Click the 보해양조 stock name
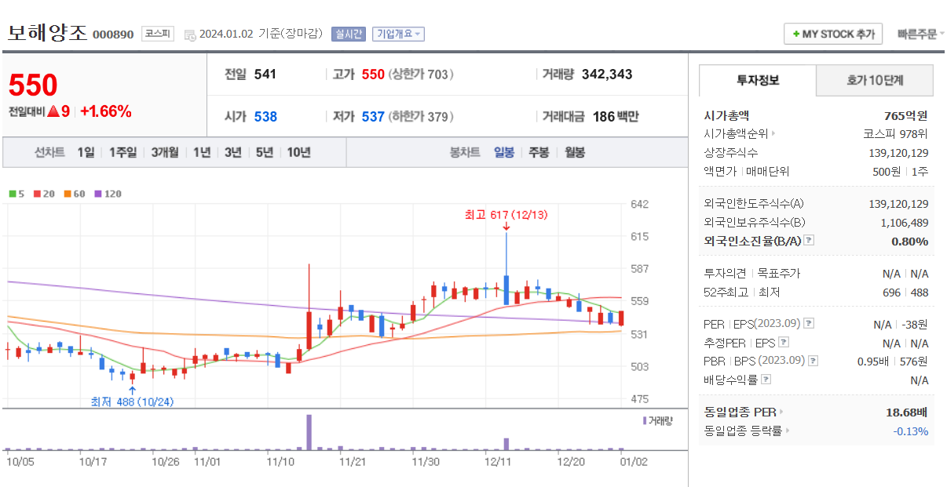Screen dimensions: 947x487 coord(48,33)
